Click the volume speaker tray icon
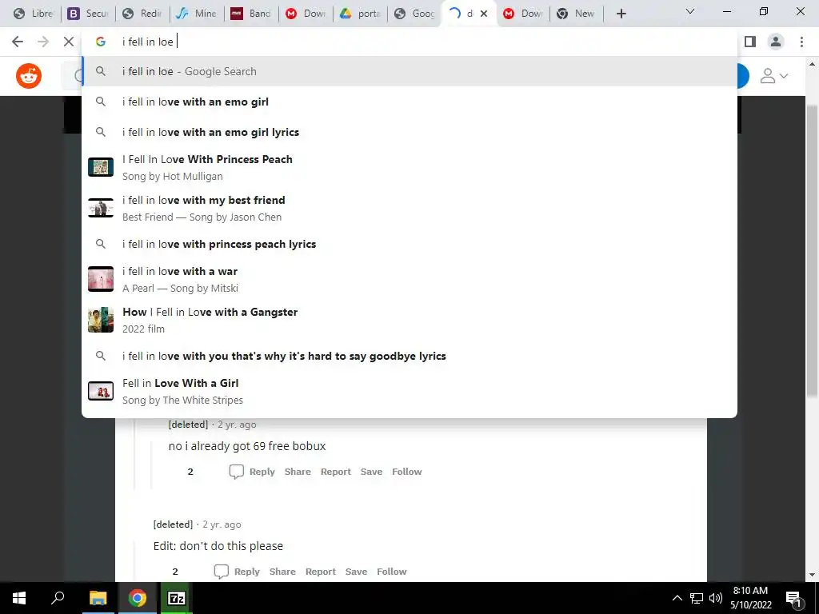Image resolution: width=819 pixels, height=614 pixels. (x=716, y=598)
